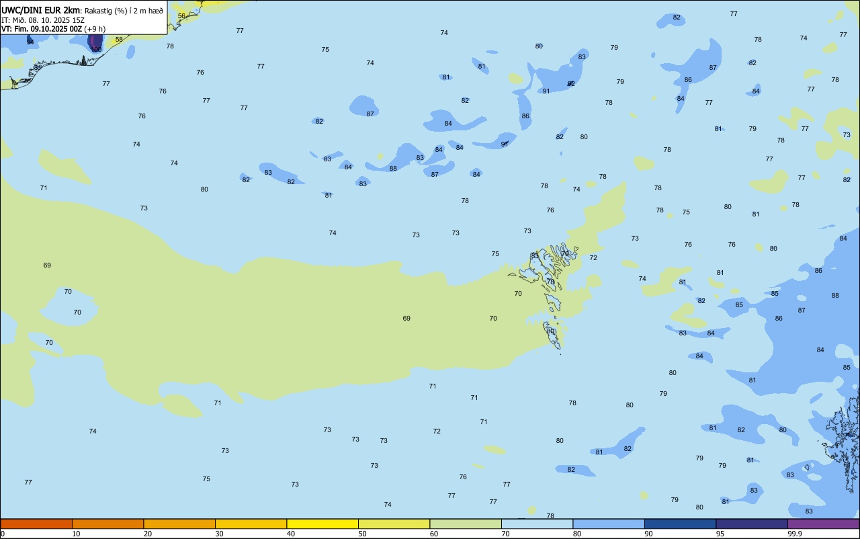Click the "94" humidity value on map

[x=30, y=42]
